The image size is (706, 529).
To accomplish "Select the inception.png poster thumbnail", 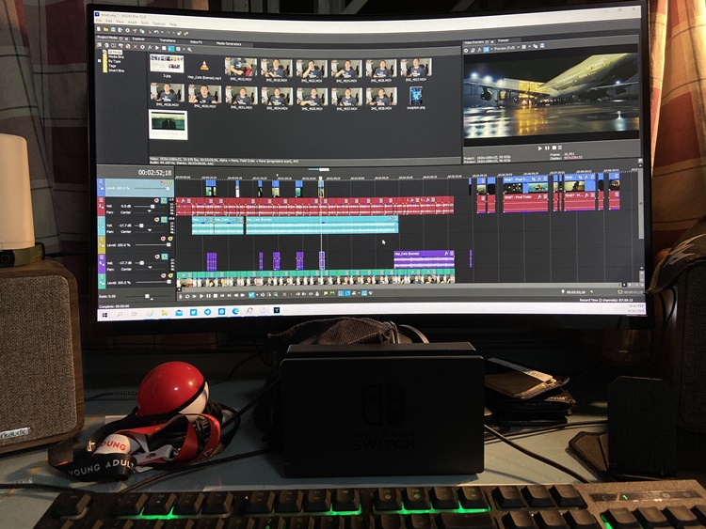I will pyautogui.click(x=416, y=95).
